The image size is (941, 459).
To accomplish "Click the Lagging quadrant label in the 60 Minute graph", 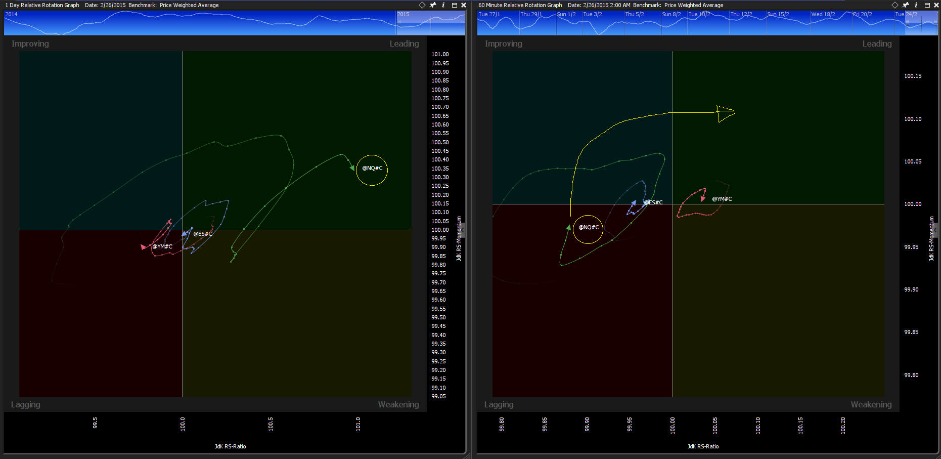I will click(x=499, y=404).
